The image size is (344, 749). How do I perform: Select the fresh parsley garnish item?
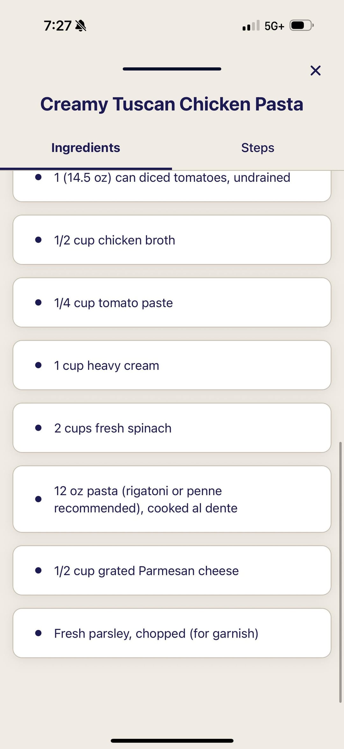pyautogui.click(x=172, y=633)
